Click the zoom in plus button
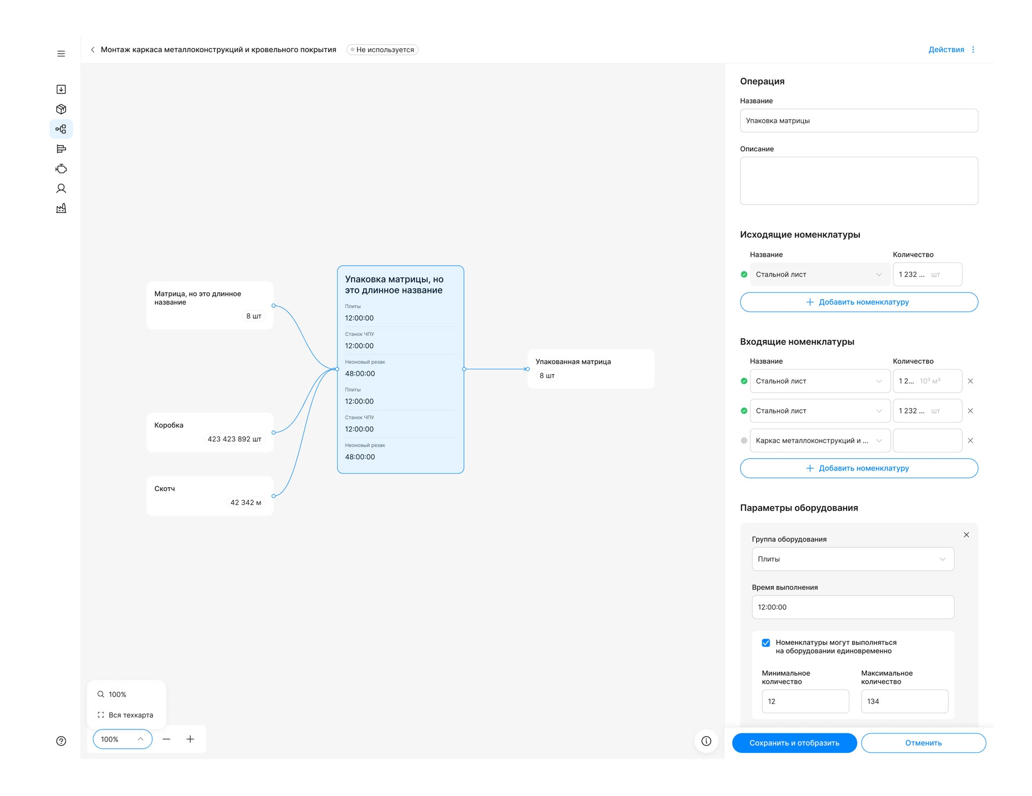This screenshot has width=1032, height=796. pos(190,739)
